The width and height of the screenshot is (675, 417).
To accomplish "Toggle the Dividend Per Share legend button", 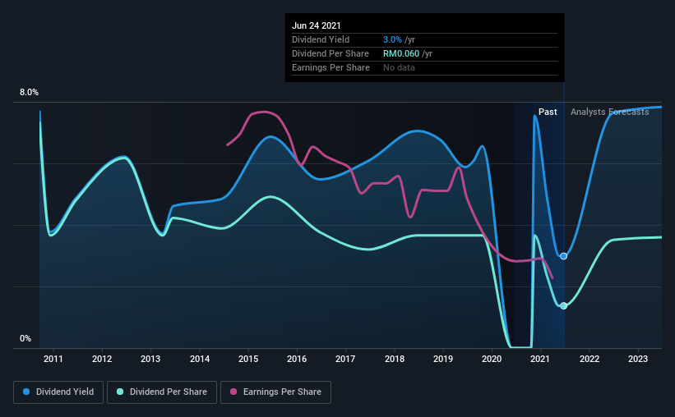I will tap(162, 392).
